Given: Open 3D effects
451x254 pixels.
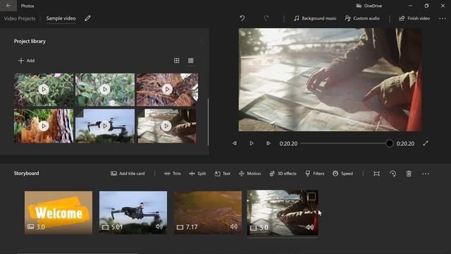Looking at the screenshot, I should [283, 174].
